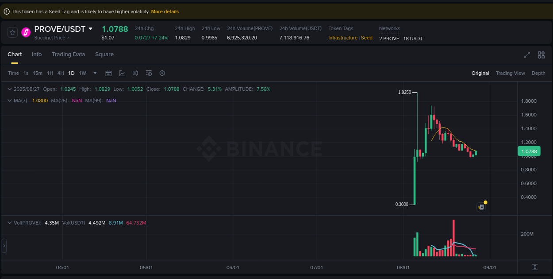Open the Square tab
Viewport: 553px width, 279px height.
pyautogui.click(x=104, y=54)
